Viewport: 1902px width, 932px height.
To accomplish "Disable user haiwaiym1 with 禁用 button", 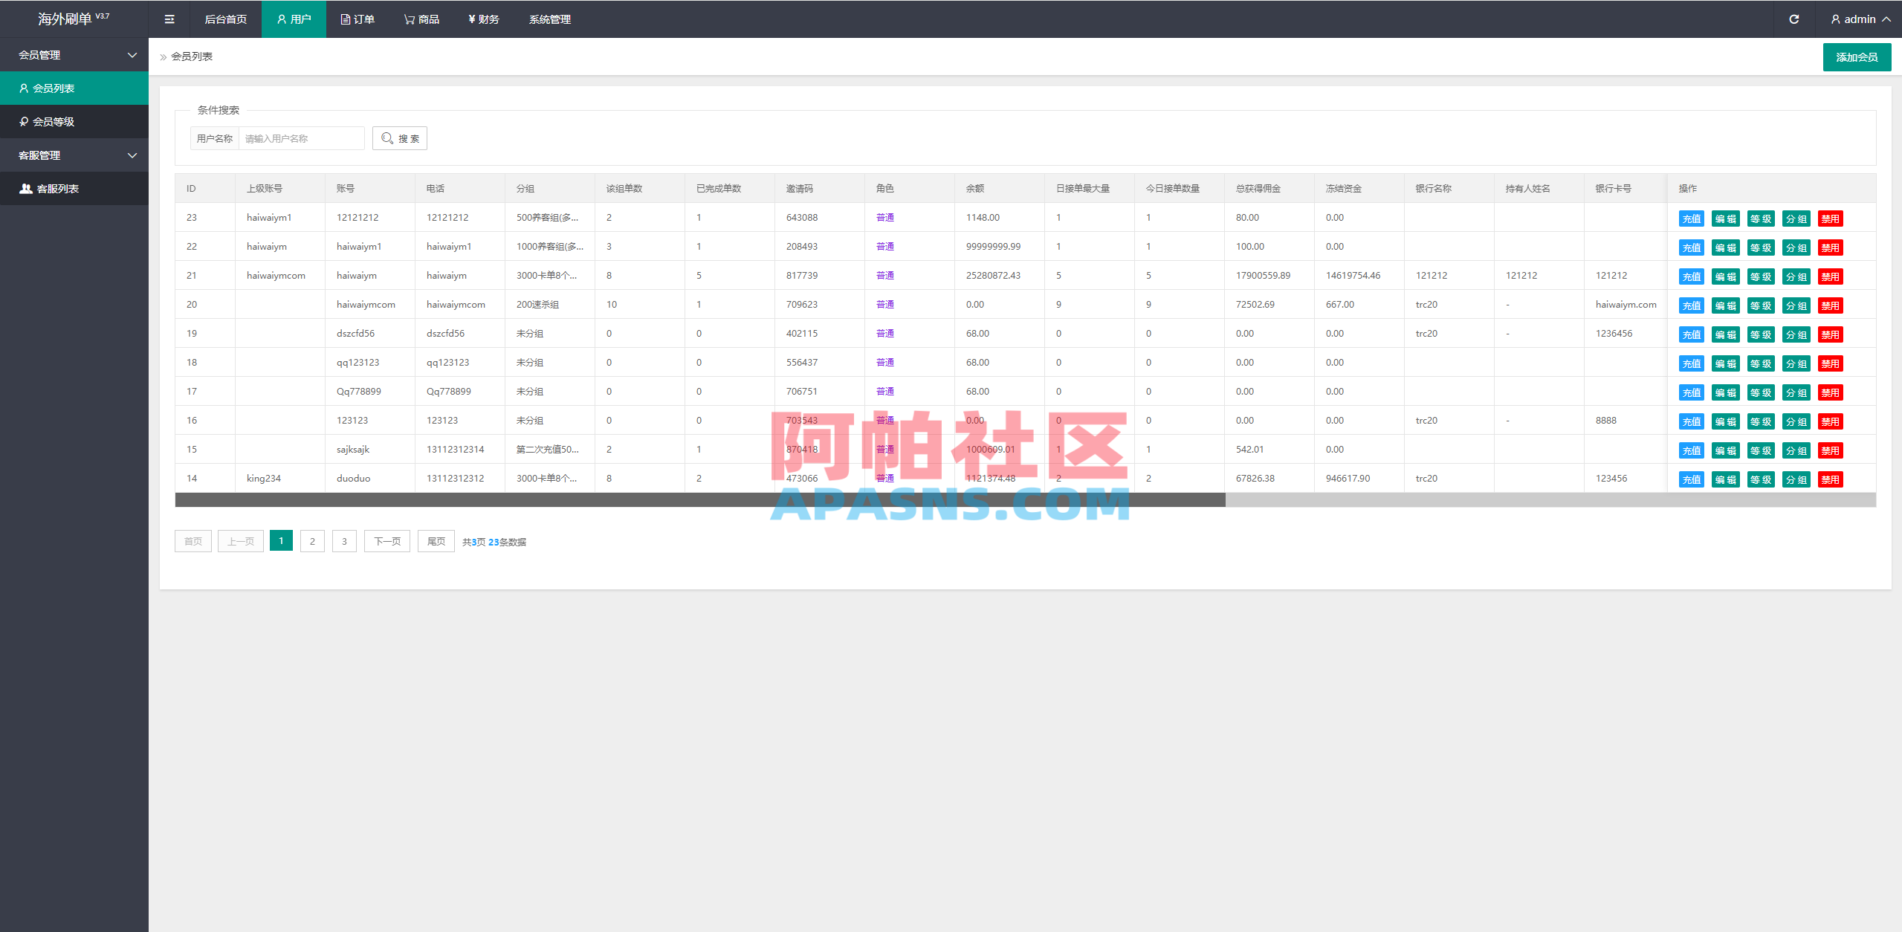I will pos(1831,247).
